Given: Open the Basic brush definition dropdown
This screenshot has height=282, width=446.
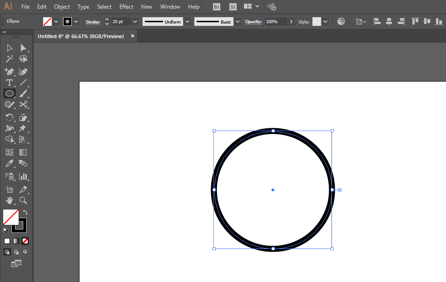Looking at the screenshot, I should 238,22.
